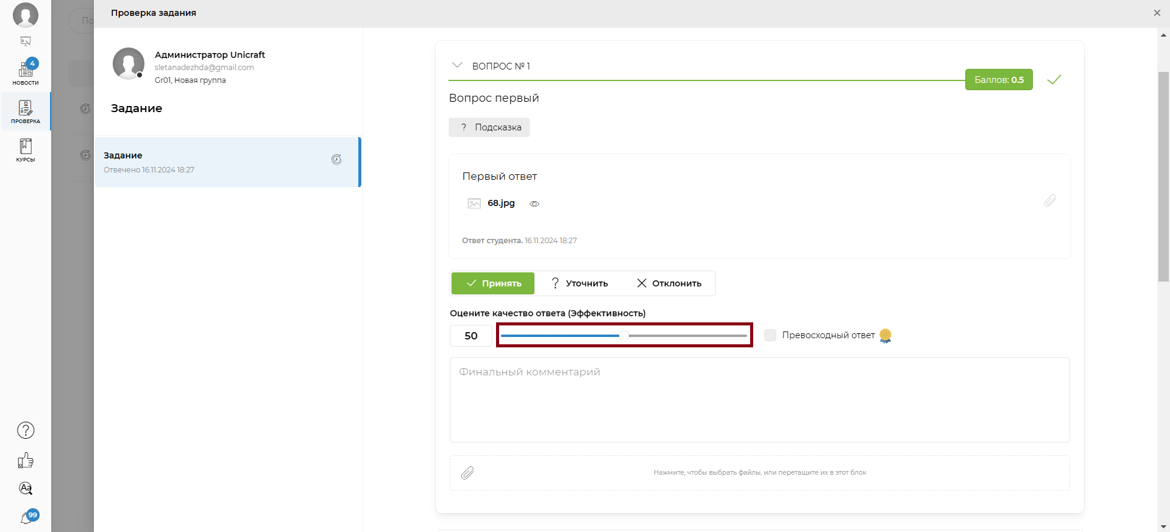1170x532 pixels.
Task: Click the award medal icon
Action: point(885,336)
